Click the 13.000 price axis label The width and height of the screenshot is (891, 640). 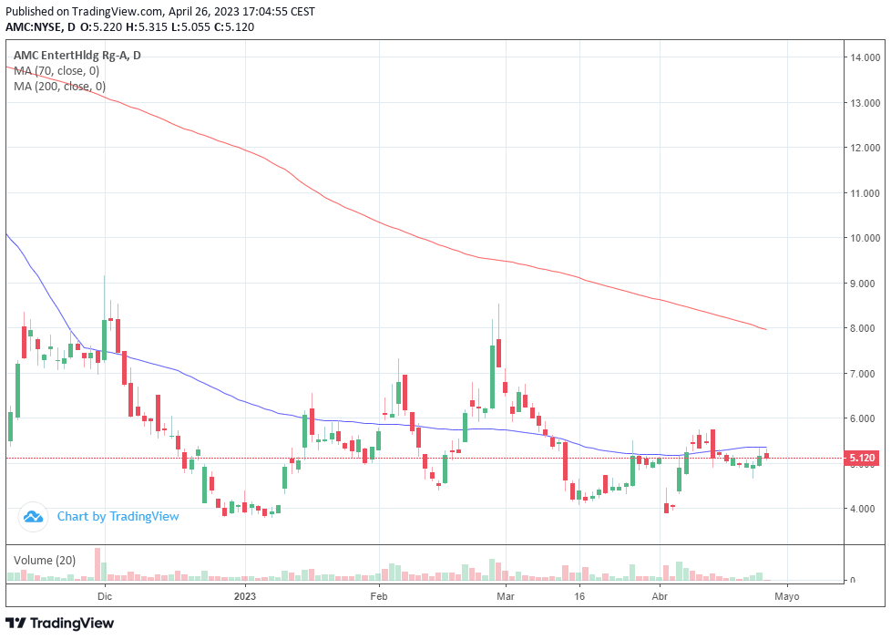[x=865, y=103]
